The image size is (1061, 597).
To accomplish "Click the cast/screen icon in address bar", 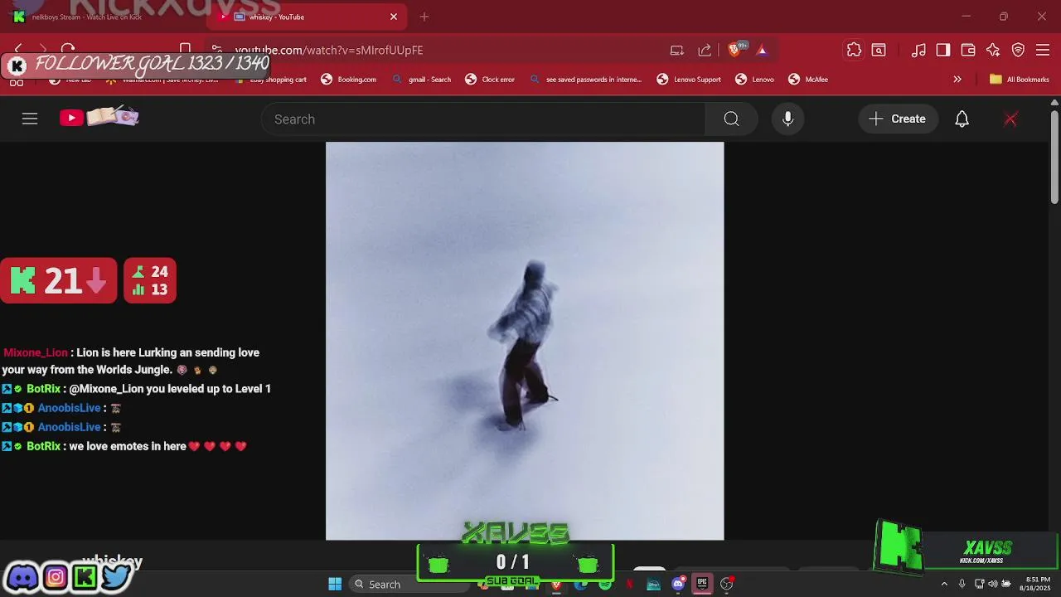I will pyautogui.click(x=677, y=50).
